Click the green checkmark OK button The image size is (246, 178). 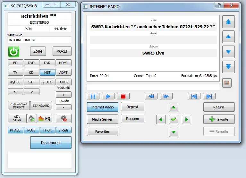pos(174,120)
